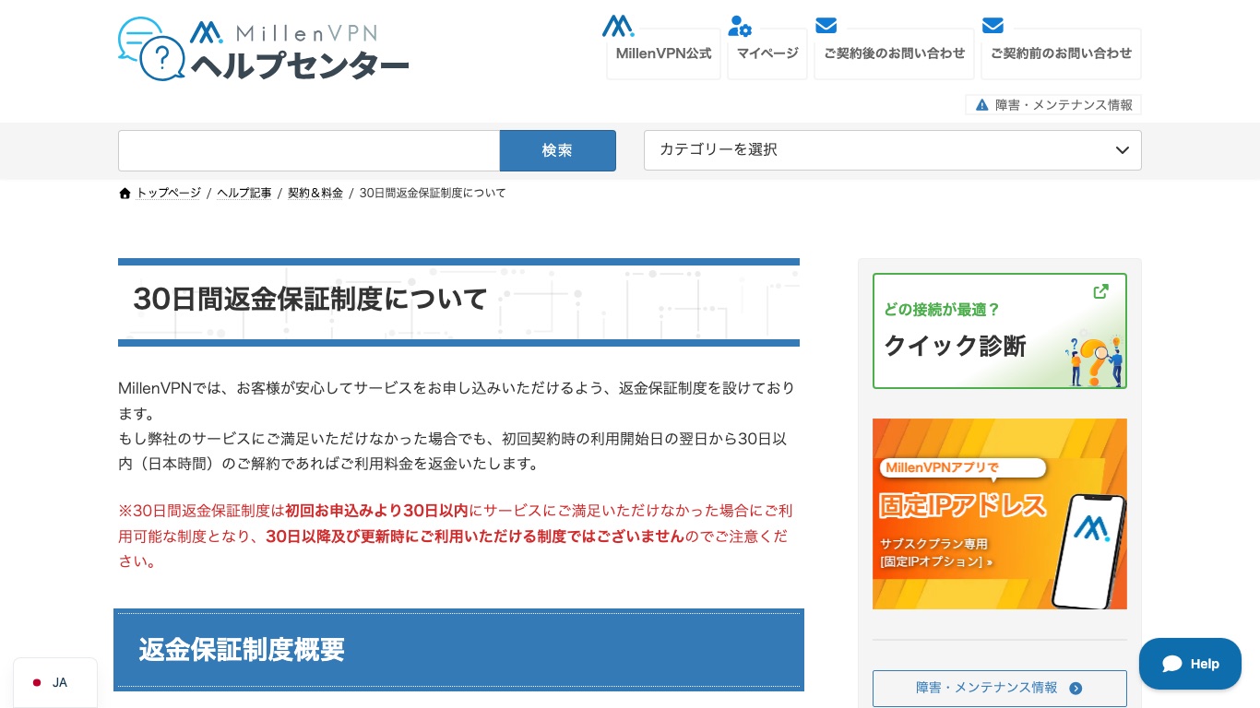Screen dimensions: 1260x708
Task: Click the 検索 button
Action: 557,150
